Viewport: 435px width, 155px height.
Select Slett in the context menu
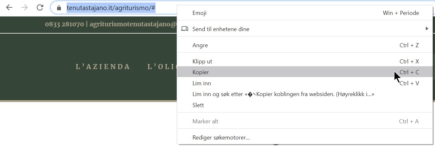pos(198,105)
